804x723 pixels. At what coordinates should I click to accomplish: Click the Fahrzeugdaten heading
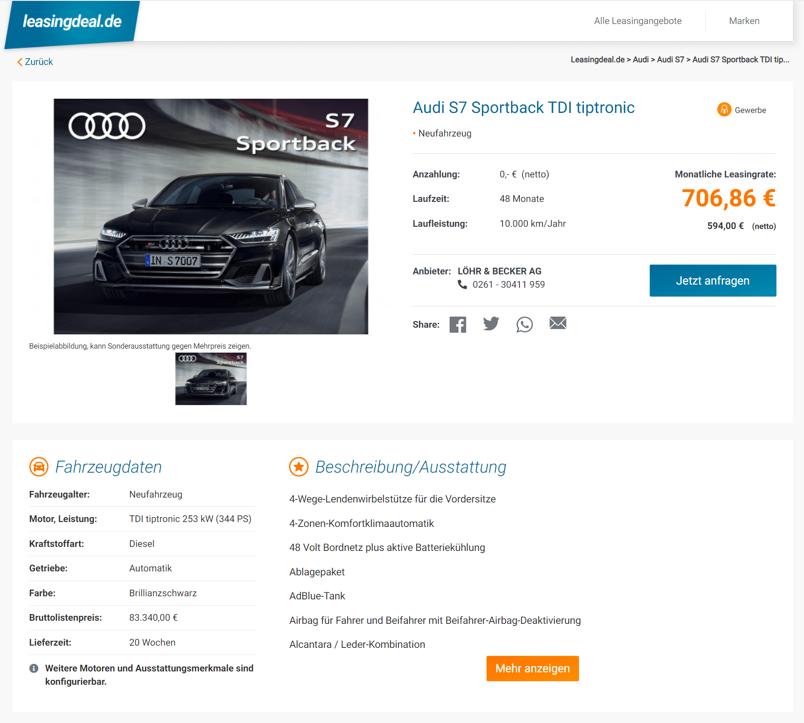tap(108, 467)
